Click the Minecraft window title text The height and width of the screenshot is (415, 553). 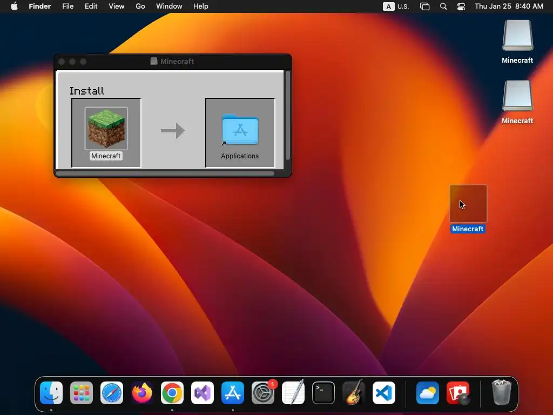[177, 62]
